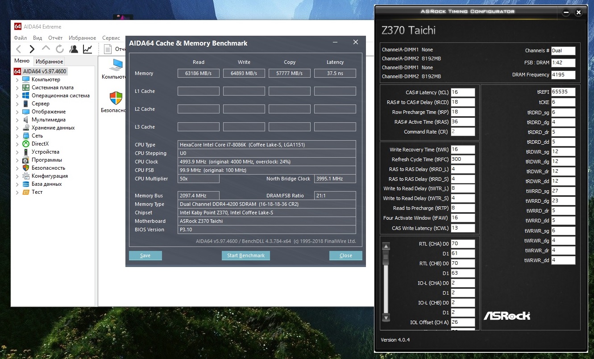Viewport: 594px width, 359px height.
Task: Click the Программы software icon
Action: tap(26, 160)
